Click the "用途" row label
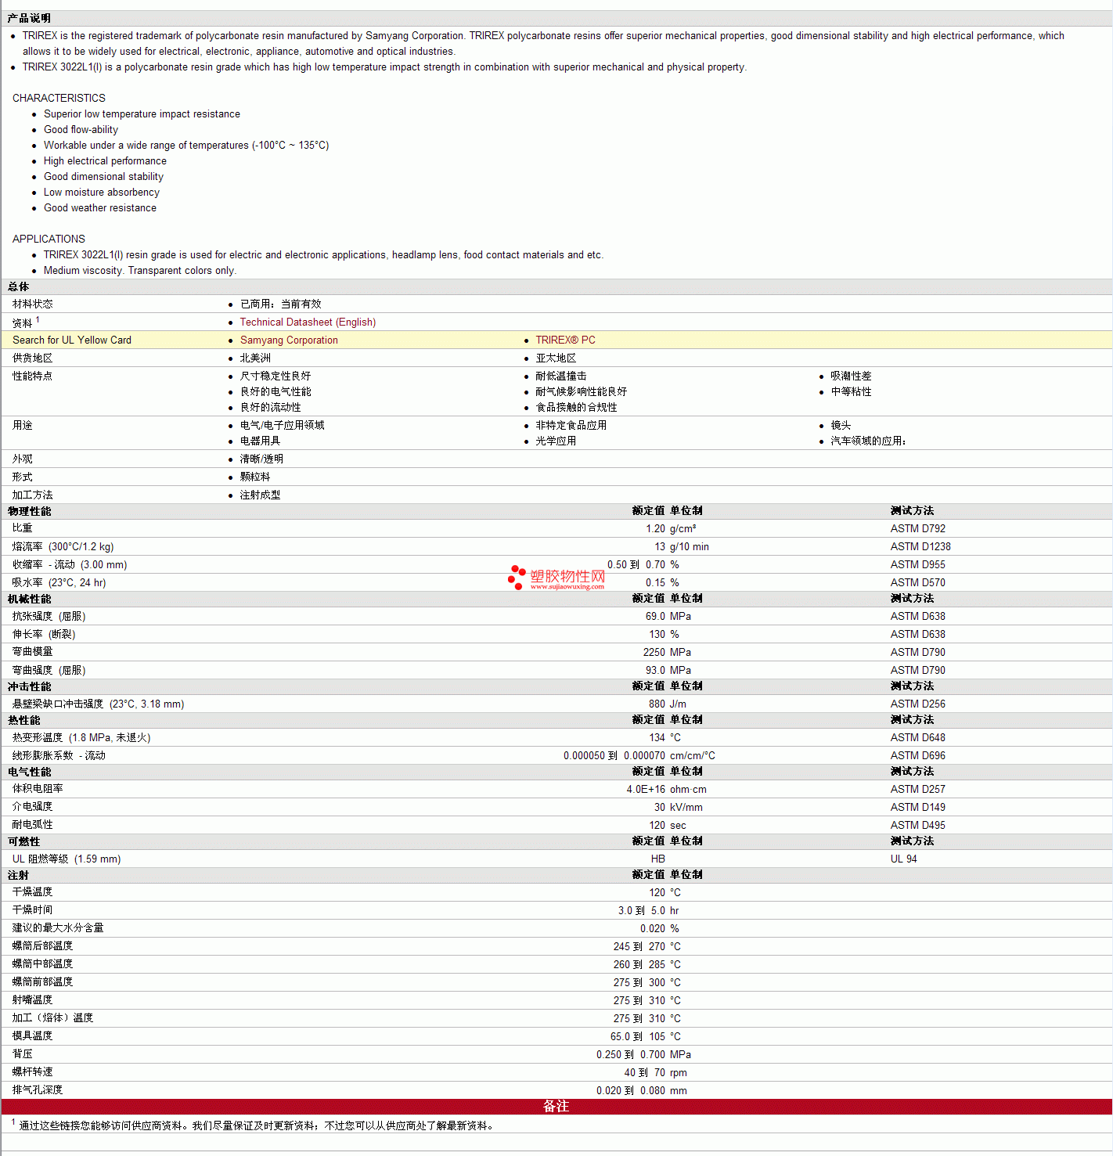The height and width of the screenshot is (1156, 1113). 23,426
